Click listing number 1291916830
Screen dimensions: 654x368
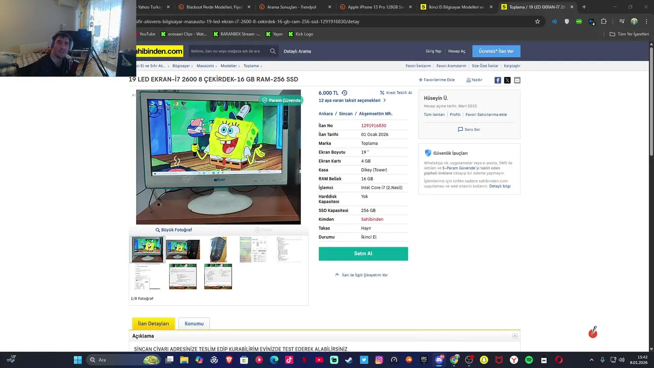(373, 126)
